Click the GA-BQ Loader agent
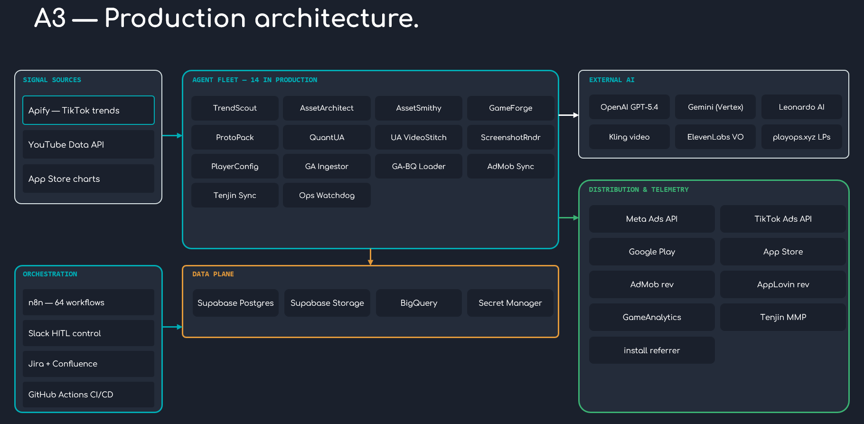 (x=419, y=166)
